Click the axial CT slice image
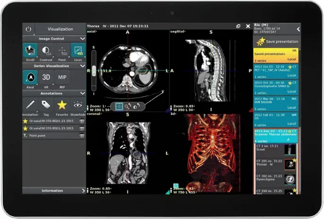The width and height of the screenshot is (324, 219). pos(128,69)
